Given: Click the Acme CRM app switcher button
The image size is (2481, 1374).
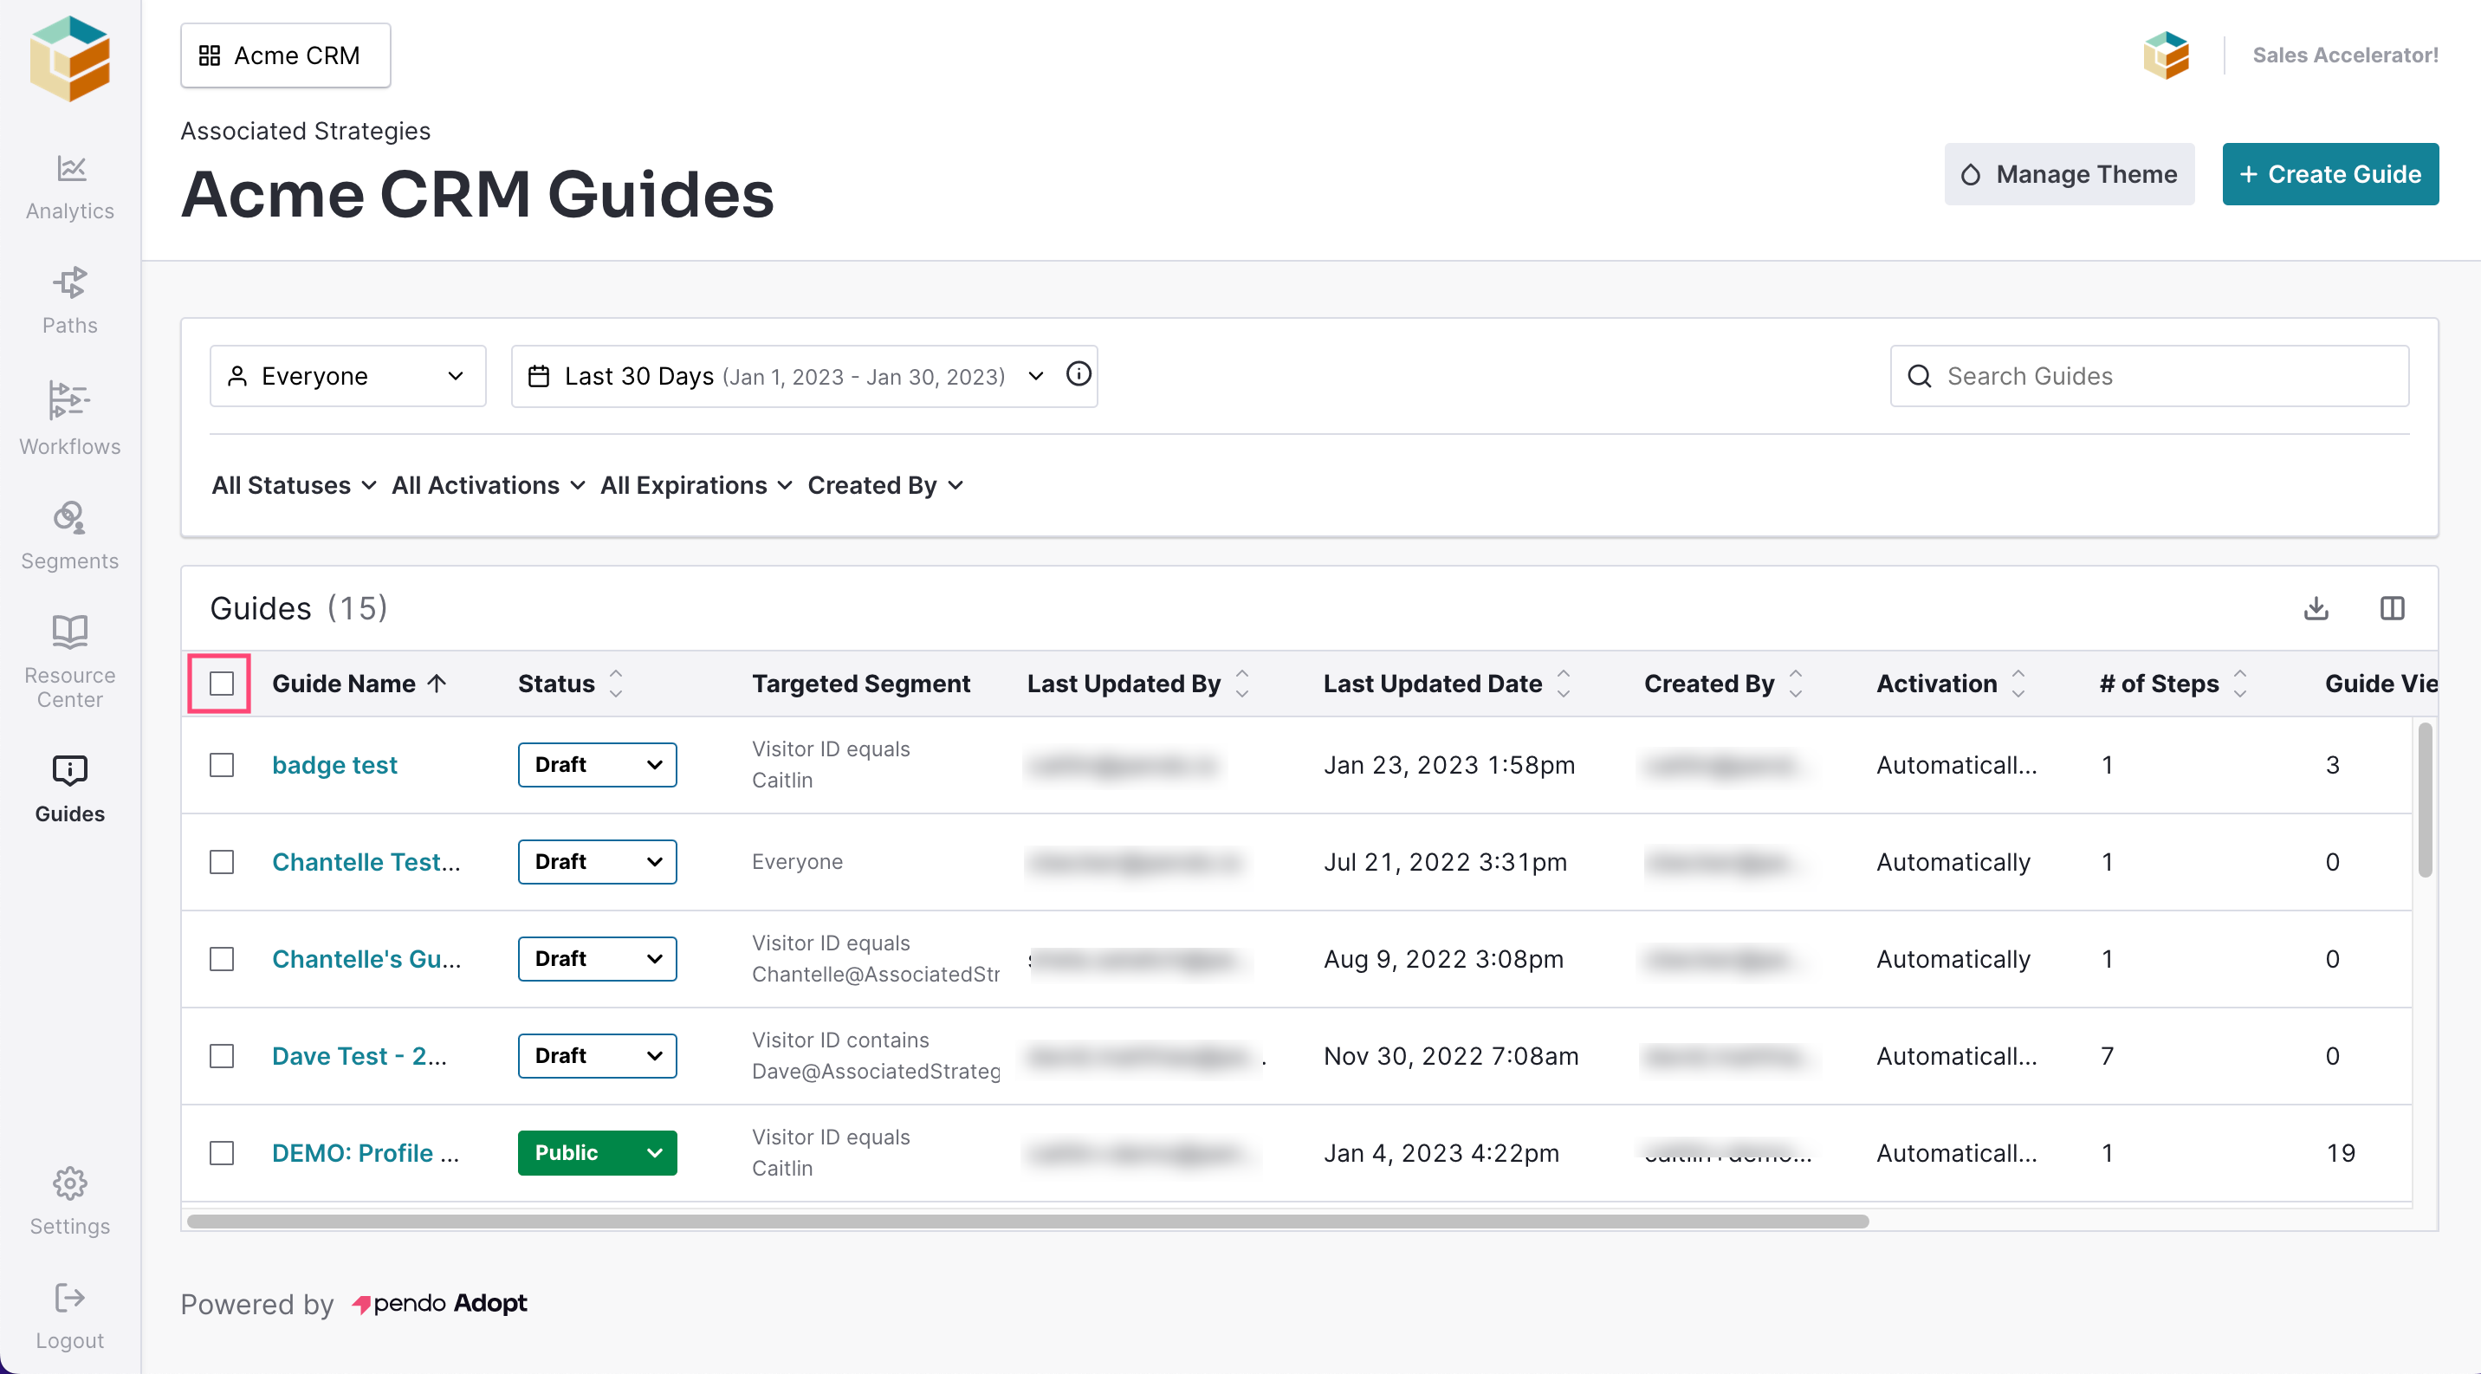Looking at the screenshot, I should click(x=285, y=55).
